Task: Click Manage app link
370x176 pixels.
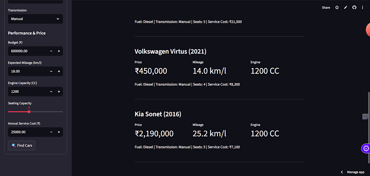Action: (x=356, y=172)
